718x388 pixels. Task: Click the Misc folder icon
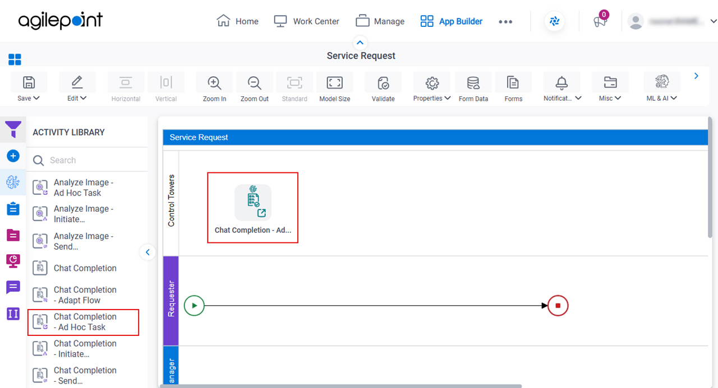610,83
